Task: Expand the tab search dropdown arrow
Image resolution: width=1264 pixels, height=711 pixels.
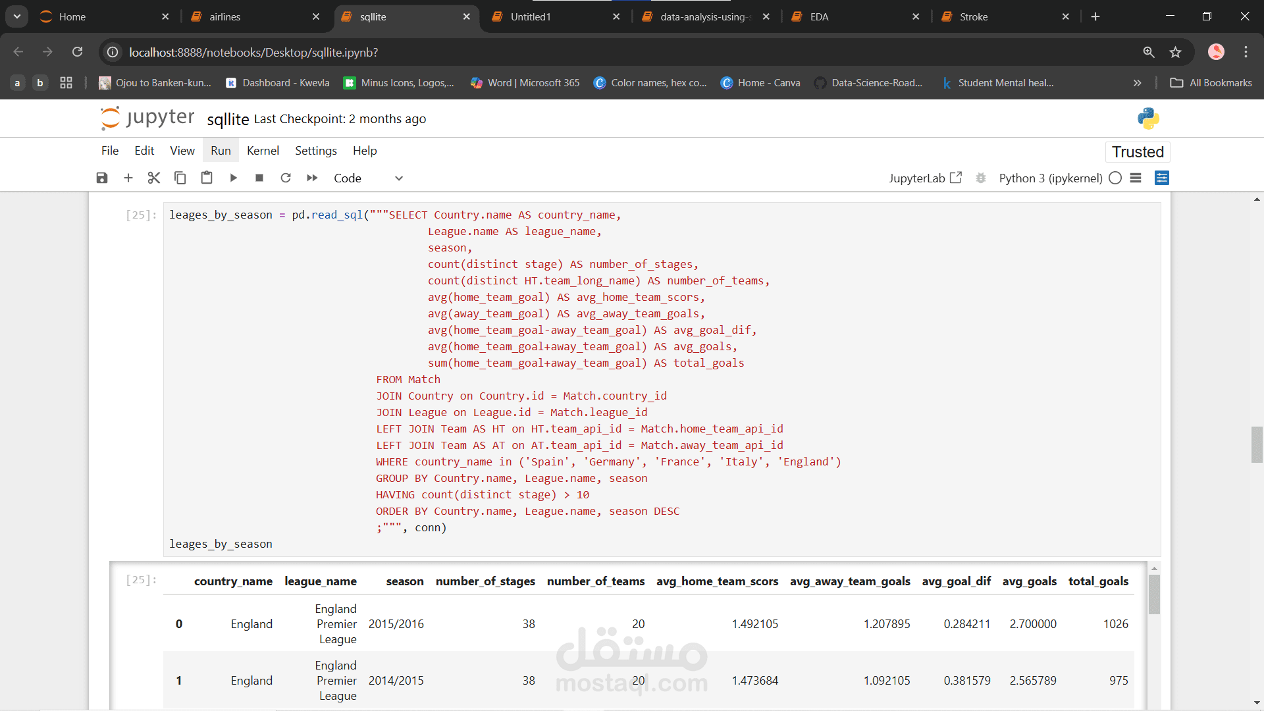Action: coord(17,16)
